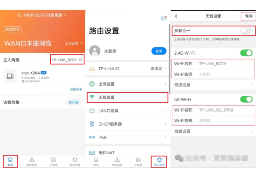
Task: Click the TP-LINK ID router icon
Action: pyautogui.click(x=92, y=69)
